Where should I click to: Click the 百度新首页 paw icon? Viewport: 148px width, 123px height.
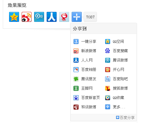(x=76, y=98)
